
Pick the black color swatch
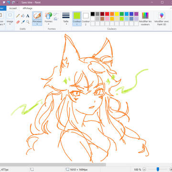tap(93, 14)
